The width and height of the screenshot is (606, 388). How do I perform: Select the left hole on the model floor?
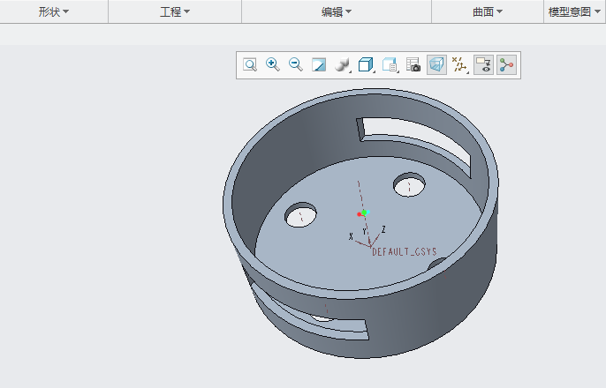pyautogui.click(x=300, y=216)
